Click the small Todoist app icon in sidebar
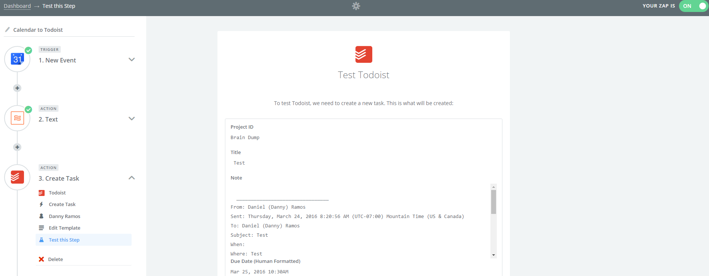Screen dimensions: 709x276 coord(42,193)
